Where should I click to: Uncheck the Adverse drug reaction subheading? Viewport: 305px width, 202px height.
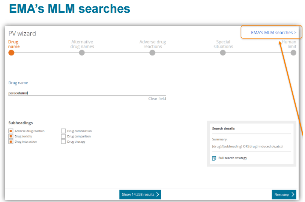11,131
